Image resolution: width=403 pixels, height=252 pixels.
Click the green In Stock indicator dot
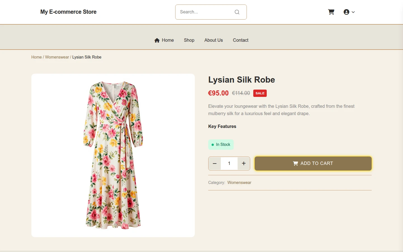(x=213, y=145)
